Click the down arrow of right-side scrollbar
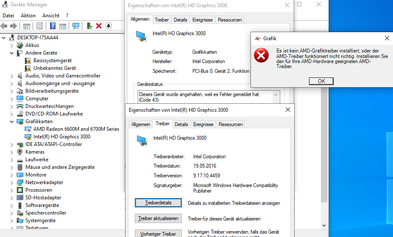This screenshot has width=393, height=237. point(324,226)
